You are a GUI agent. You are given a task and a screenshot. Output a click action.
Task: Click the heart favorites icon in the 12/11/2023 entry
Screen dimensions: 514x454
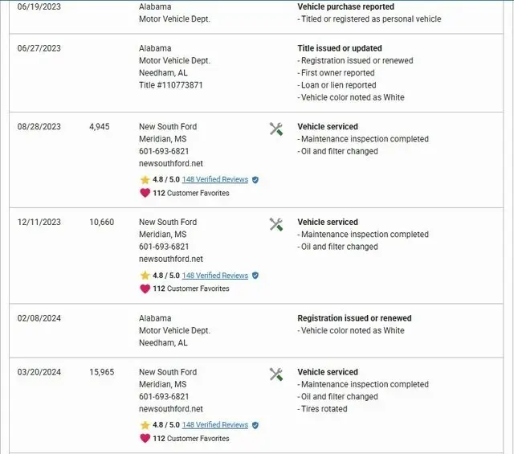(145, 288)
